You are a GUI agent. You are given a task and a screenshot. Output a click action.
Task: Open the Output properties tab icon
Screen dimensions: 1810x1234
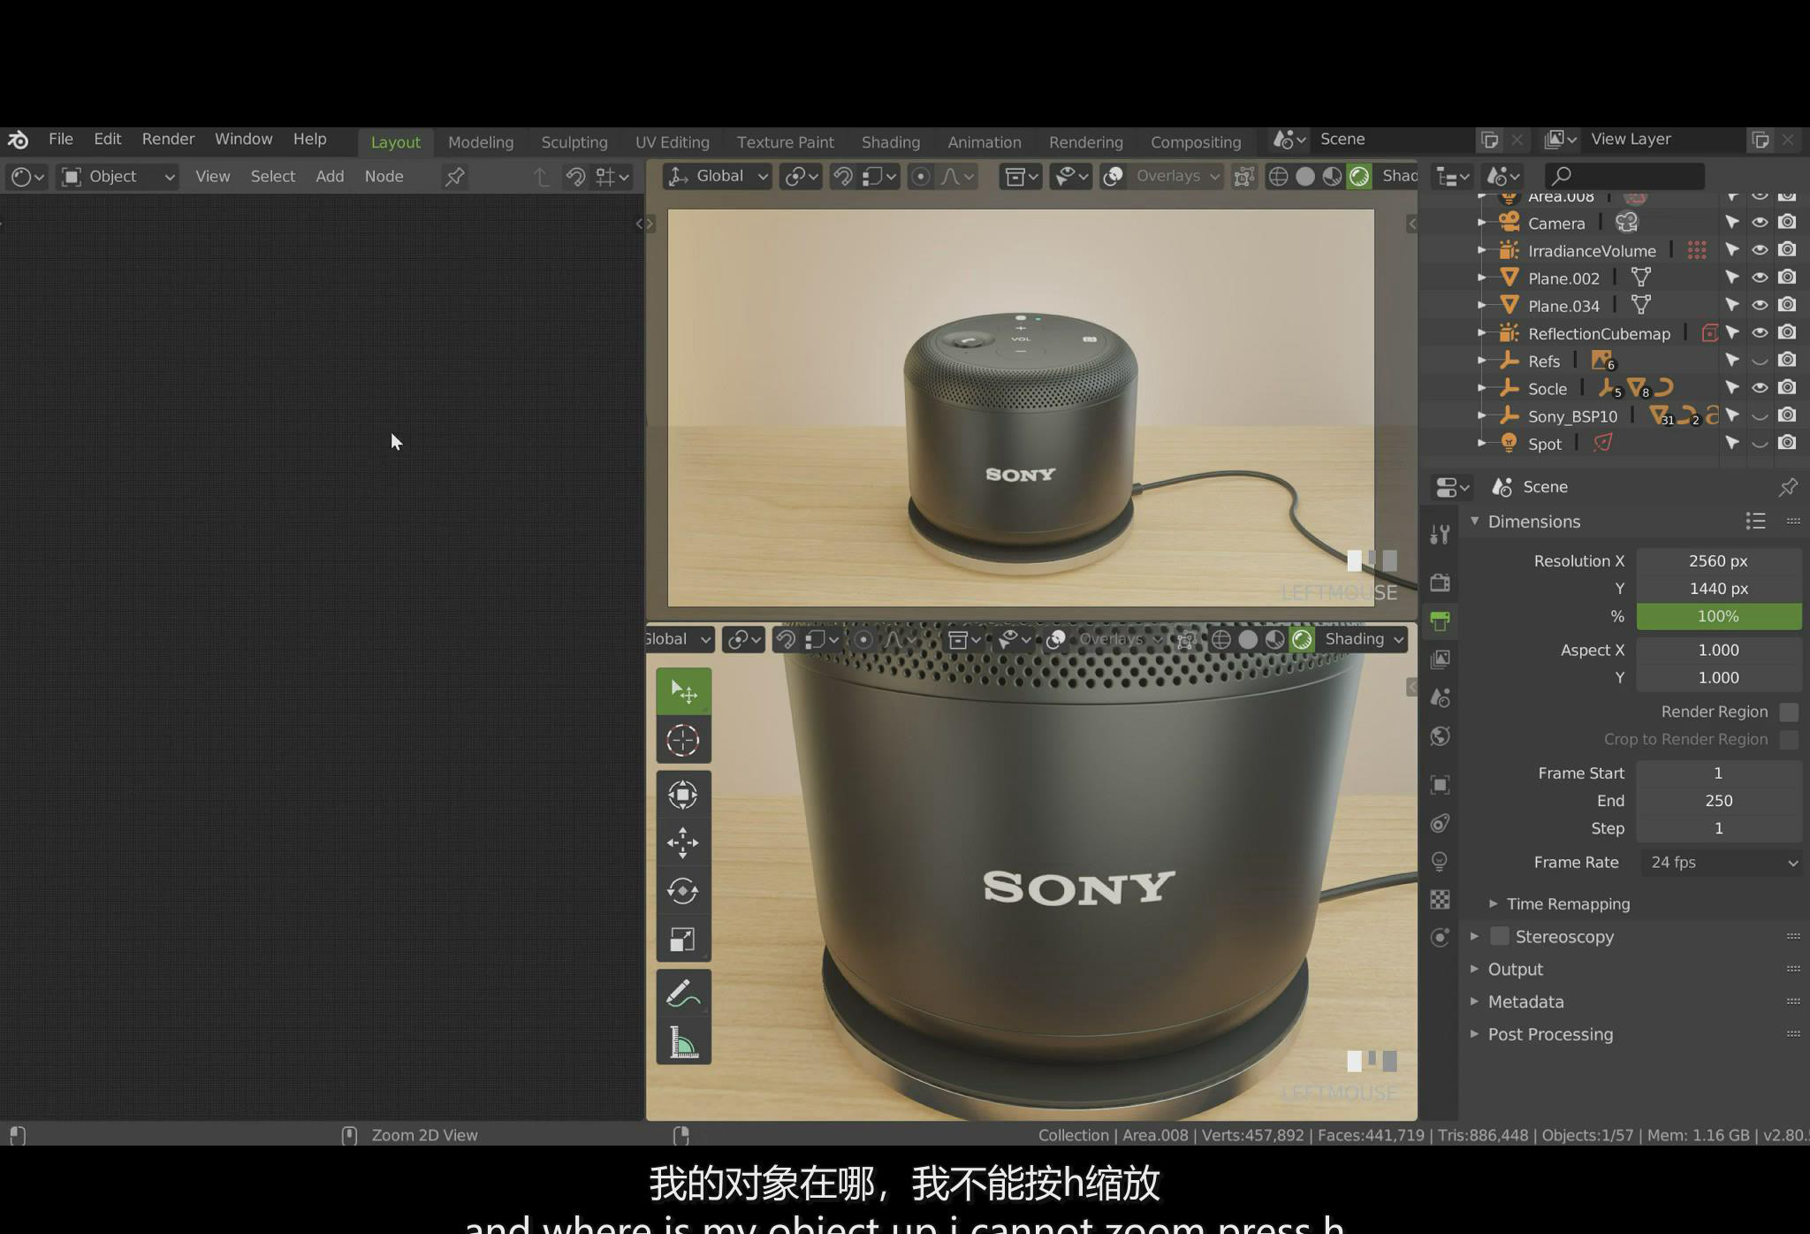tap(1440, 621)
